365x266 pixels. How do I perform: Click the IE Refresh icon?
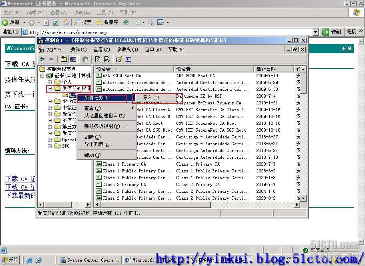[x=56, y=22]
